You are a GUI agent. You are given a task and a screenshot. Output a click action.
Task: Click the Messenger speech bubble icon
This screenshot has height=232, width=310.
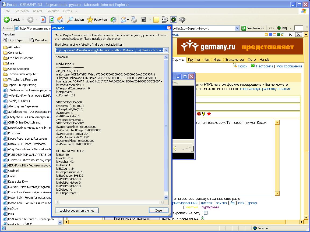coord(182,20)
